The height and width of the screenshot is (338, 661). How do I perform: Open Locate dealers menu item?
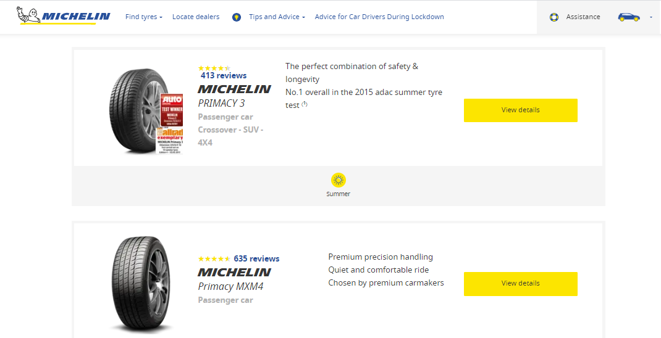196,17
